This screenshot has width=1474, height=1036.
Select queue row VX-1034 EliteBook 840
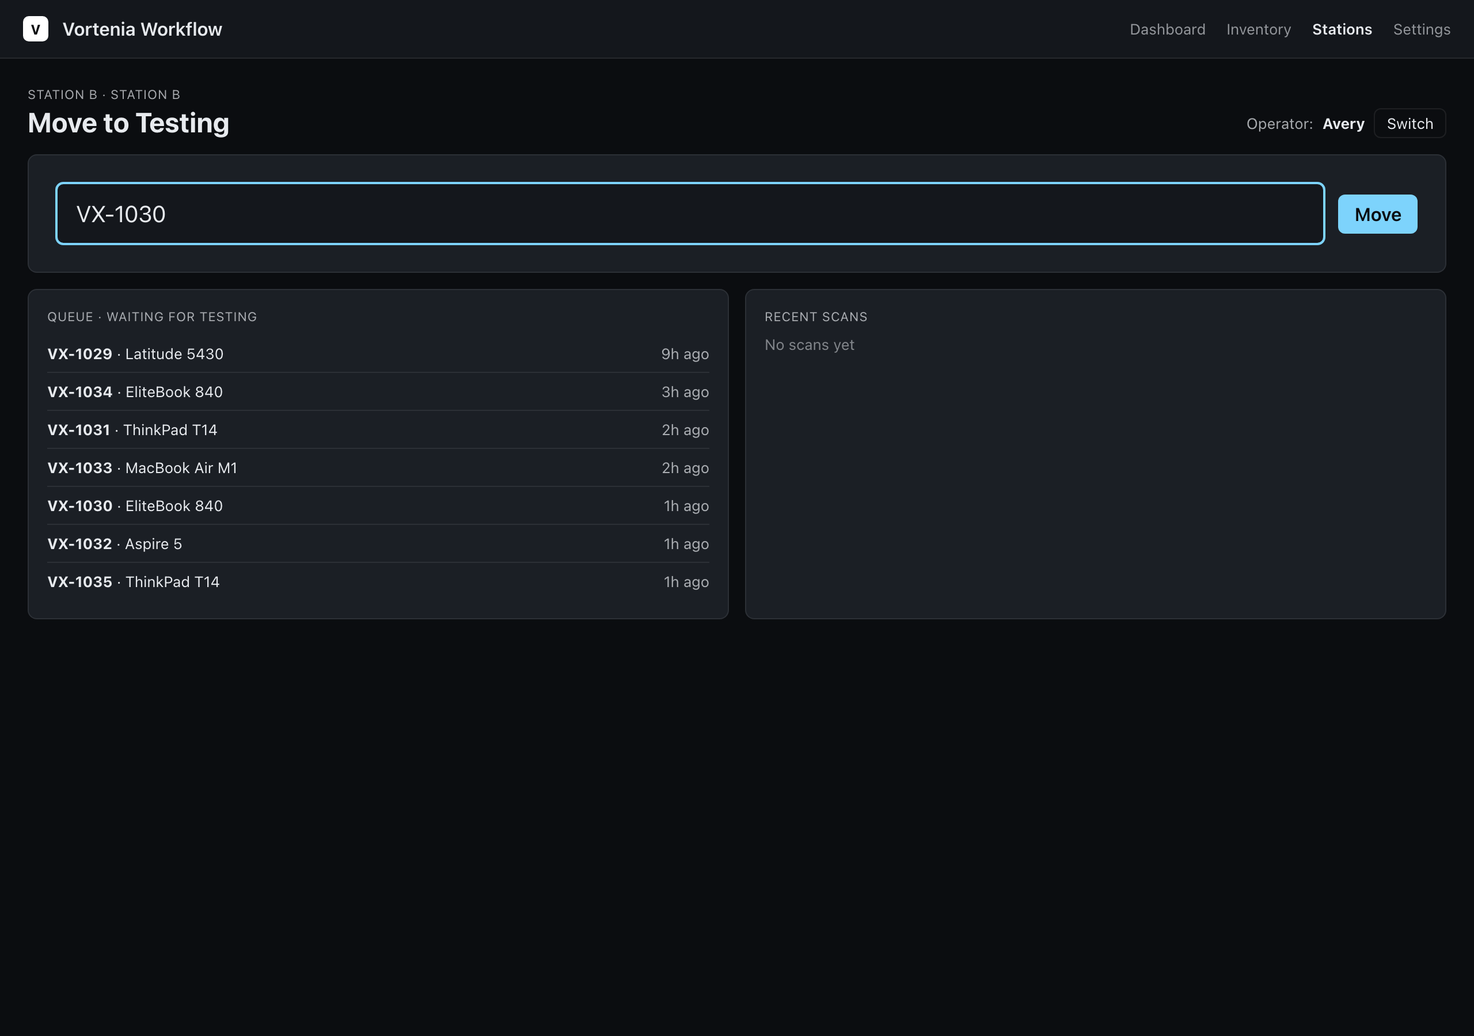pos(378,391)
